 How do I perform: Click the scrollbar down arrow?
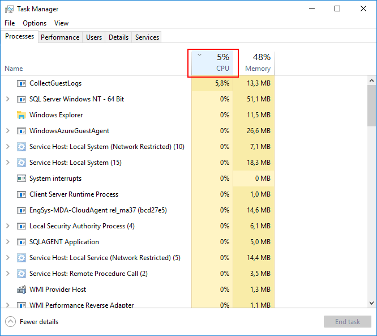coord(371,303)
